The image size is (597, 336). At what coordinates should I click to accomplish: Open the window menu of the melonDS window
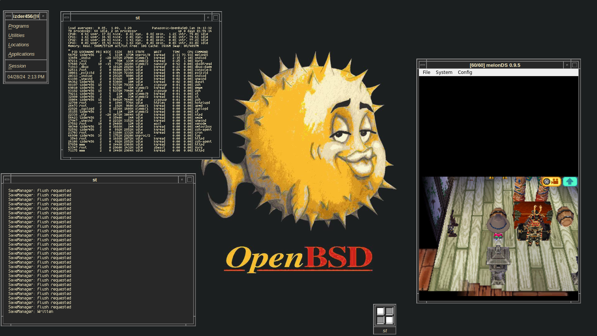423,65
